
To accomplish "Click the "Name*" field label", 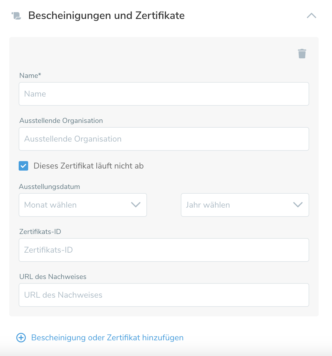I will pyautogui.click(x=30, y=76).
